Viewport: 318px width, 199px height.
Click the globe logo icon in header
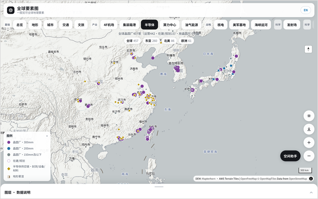tap(11, 10)
